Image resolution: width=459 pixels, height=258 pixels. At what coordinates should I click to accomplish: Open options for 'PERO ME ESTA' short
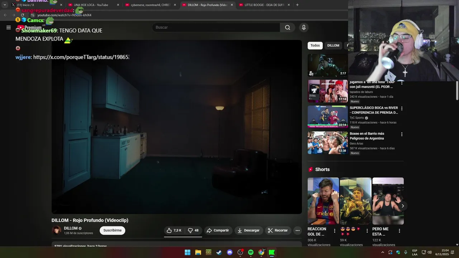399,231
